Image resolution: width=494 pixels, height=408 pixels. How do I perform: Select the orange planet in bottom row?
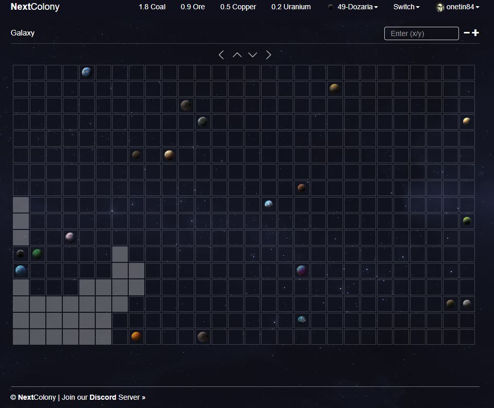click(136, 336)
